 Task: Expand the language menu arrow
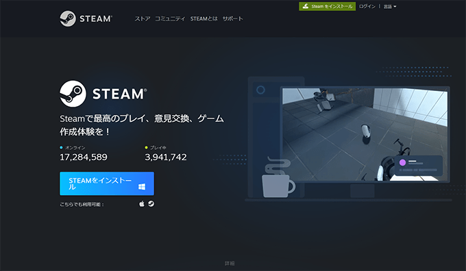tap(395, 7)
